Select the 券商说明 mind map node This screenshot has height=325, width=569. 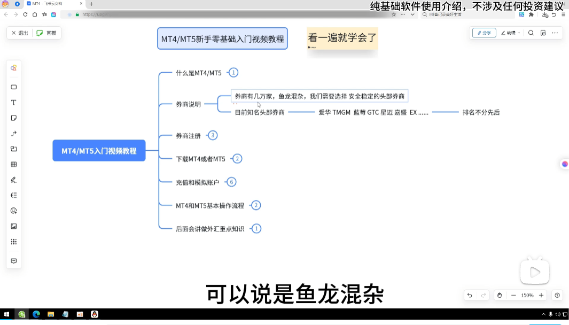coord(189,104)
